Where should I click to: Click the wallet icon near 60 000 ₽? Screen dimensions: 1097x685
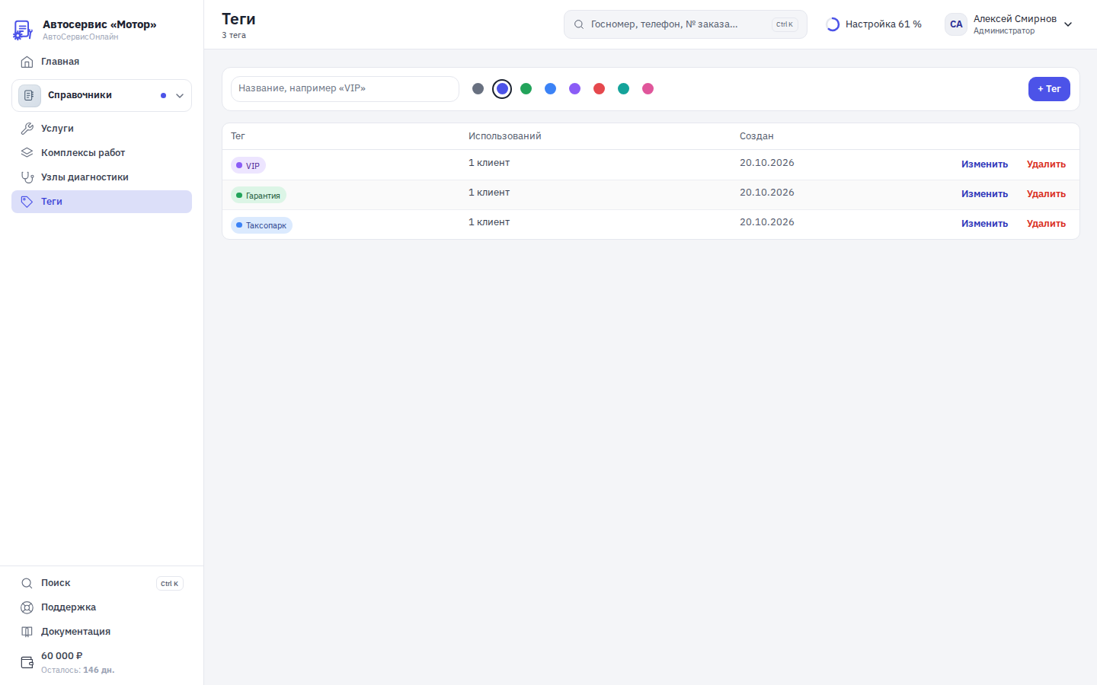coord(27,662)
